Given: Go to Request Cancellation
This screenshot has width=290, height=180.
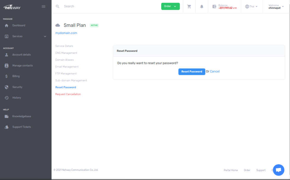Looking at the screenshot, I should (x=68, y=94).
